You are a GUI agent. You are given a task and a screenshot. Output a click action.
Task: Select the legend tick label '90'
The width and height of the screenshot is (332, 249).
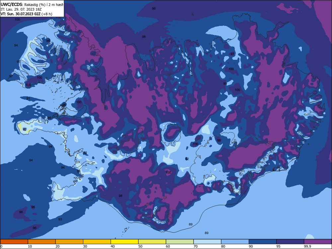(x=251, y=246)
